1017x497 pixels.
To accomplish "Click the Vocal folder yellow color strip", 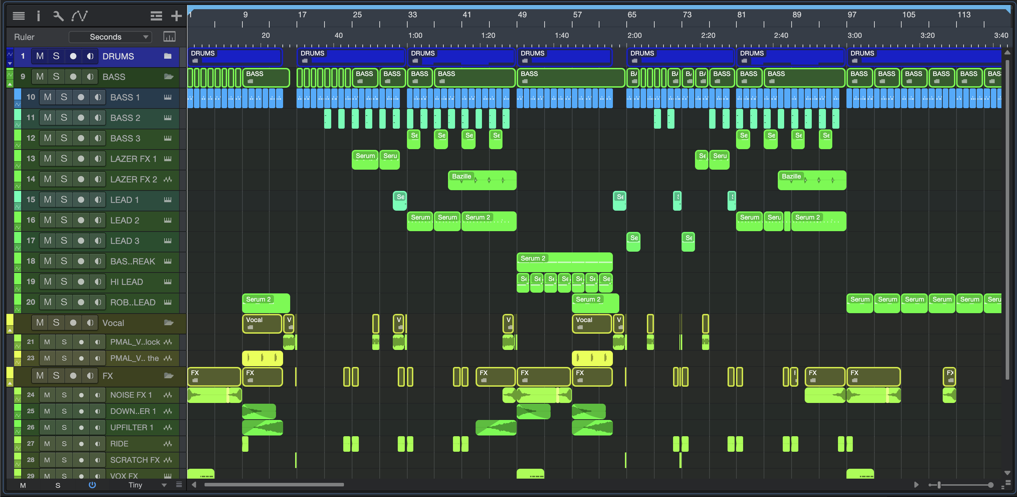I will (10, 320).
